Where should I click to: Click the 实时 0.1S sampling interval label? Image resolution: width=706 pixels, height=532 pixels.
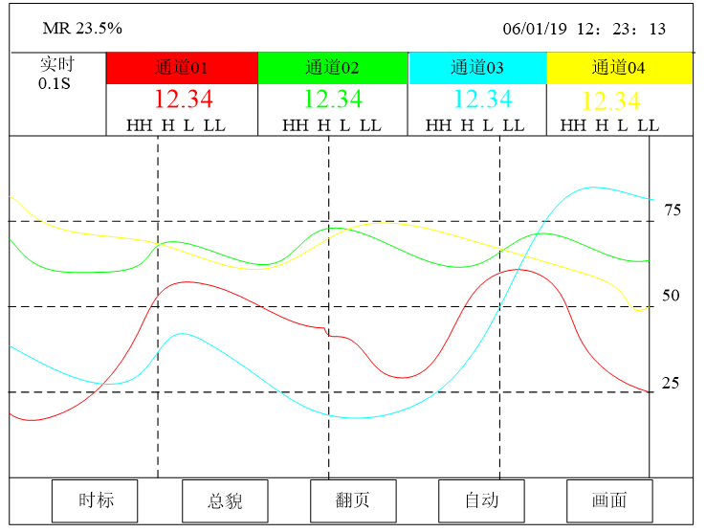pyautogui.click(x=55, y=74)
